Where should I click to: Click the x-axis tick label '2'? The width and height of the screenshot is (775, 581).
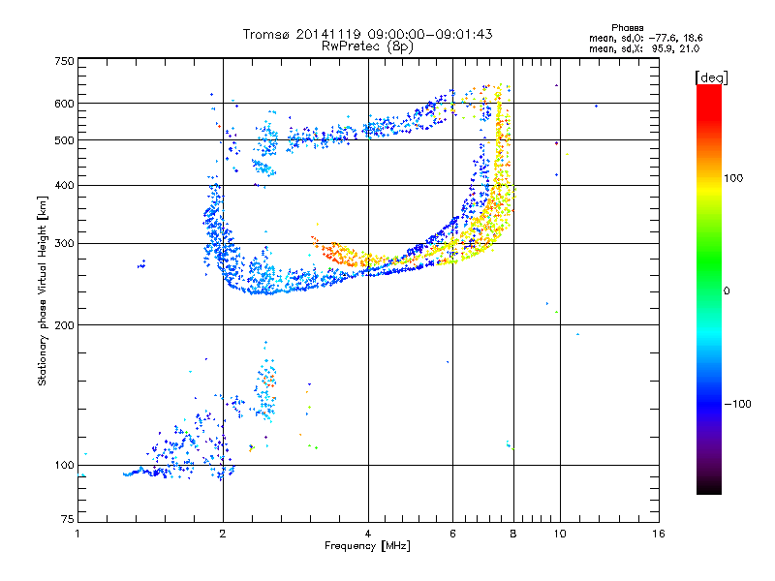(223, 534)
